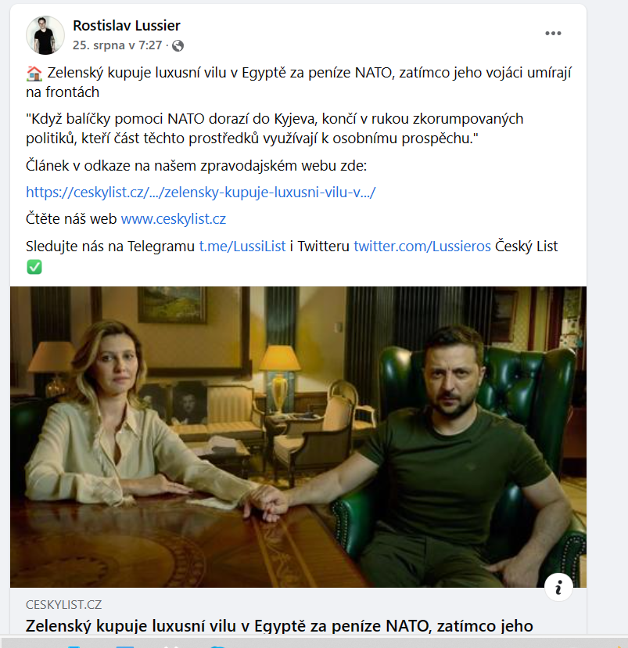The width and height of the screenshot is (628, 648).
Task: Click the green checkmark emoji after Český List
Action: point(34,267)
